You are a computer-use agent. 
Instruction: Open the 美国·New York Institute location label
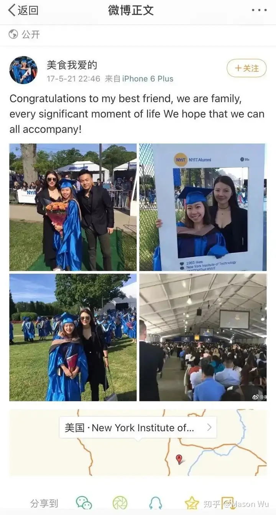129,428
